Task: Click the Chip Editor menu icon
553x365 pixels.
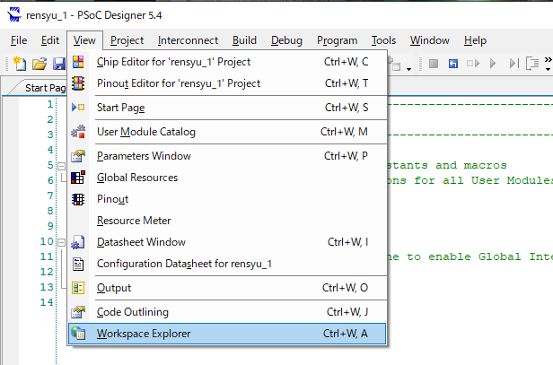Action: 78,62
